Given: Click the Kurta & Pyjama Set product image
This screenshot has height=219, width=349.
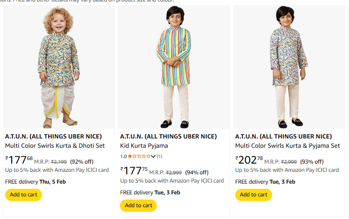Looking at the screenshot, I should (289, 67).
